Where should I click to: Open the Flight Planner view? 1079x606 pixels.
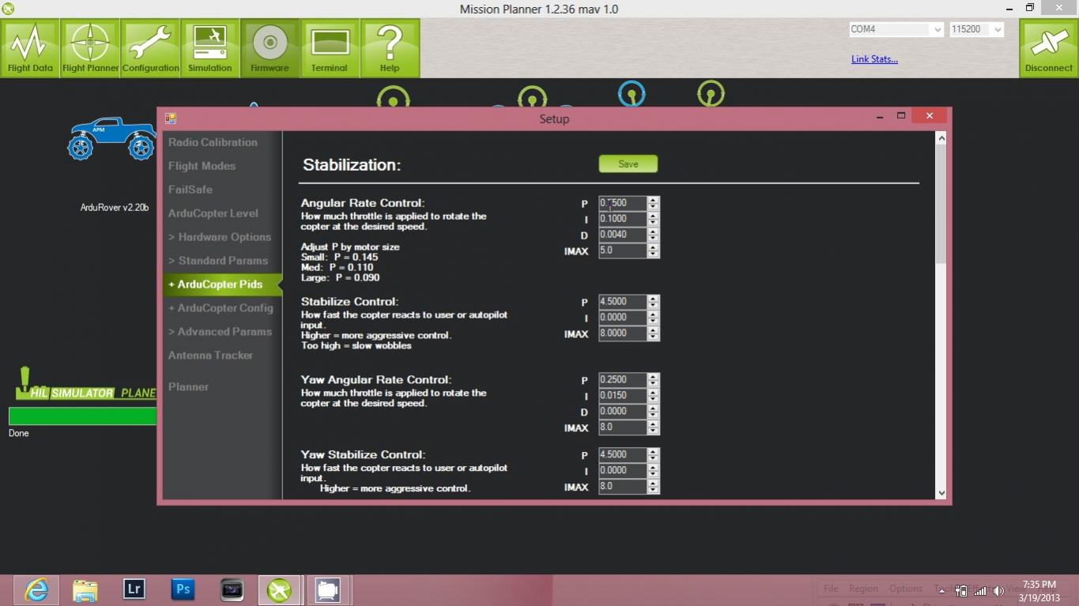pos(90,48)
